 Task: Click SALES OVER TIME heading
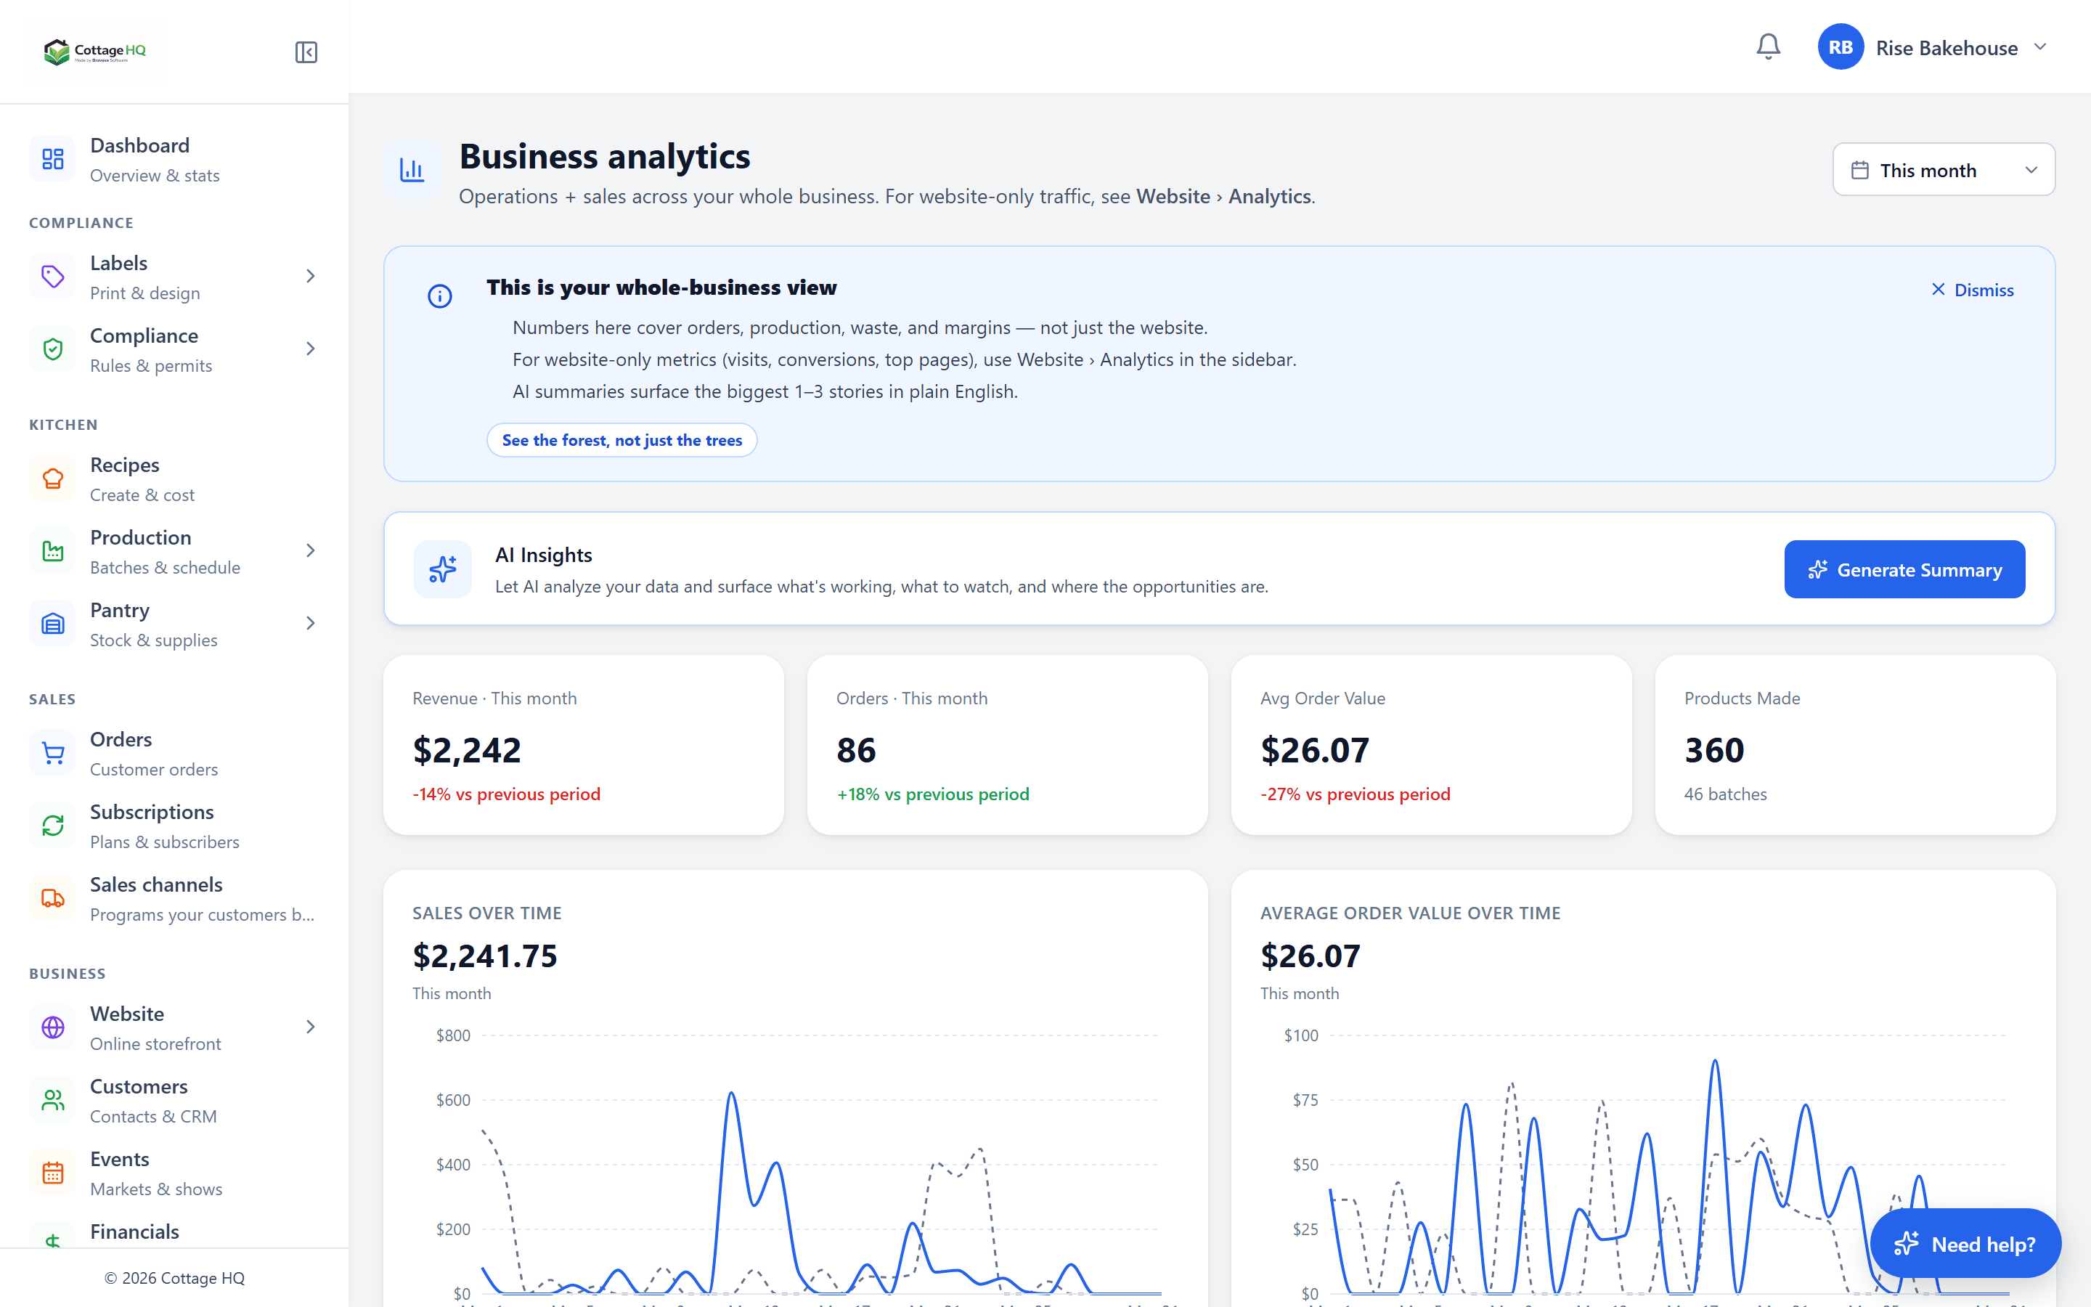tap(486, 913)
